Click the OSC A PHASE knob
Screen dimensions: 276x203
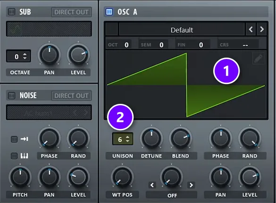point(221,138)
